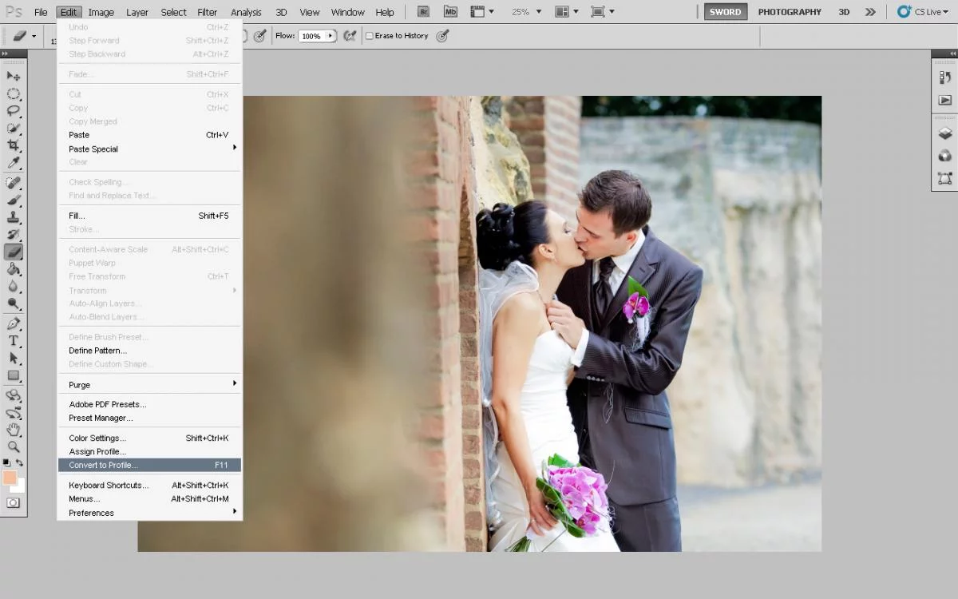
Task: Open the Flow slider dropdown arrow
Action: [x=331, y=36]
